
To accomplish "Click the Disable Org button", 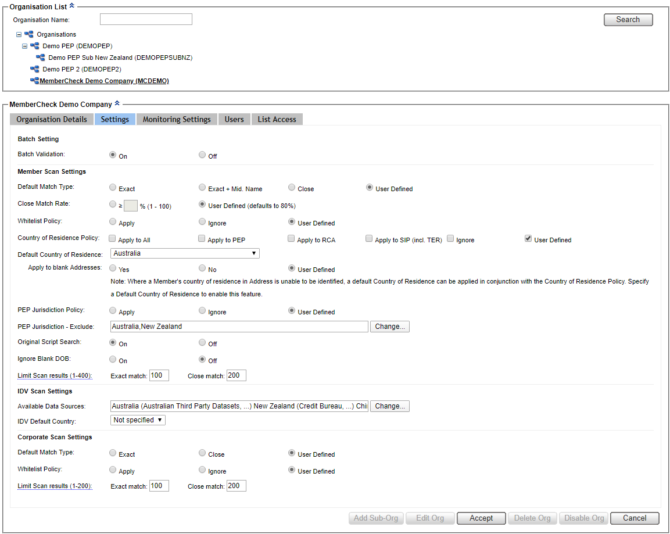I will click(584, 518).
